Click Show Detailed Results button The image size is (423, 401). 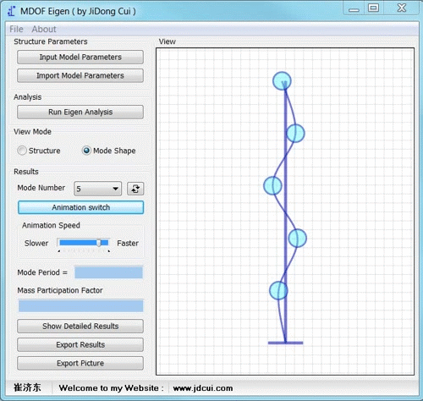tap(80, 327)
